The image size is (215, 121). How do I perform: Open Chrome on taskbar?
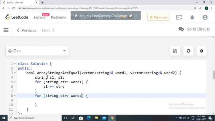click(x=112, y=118)
